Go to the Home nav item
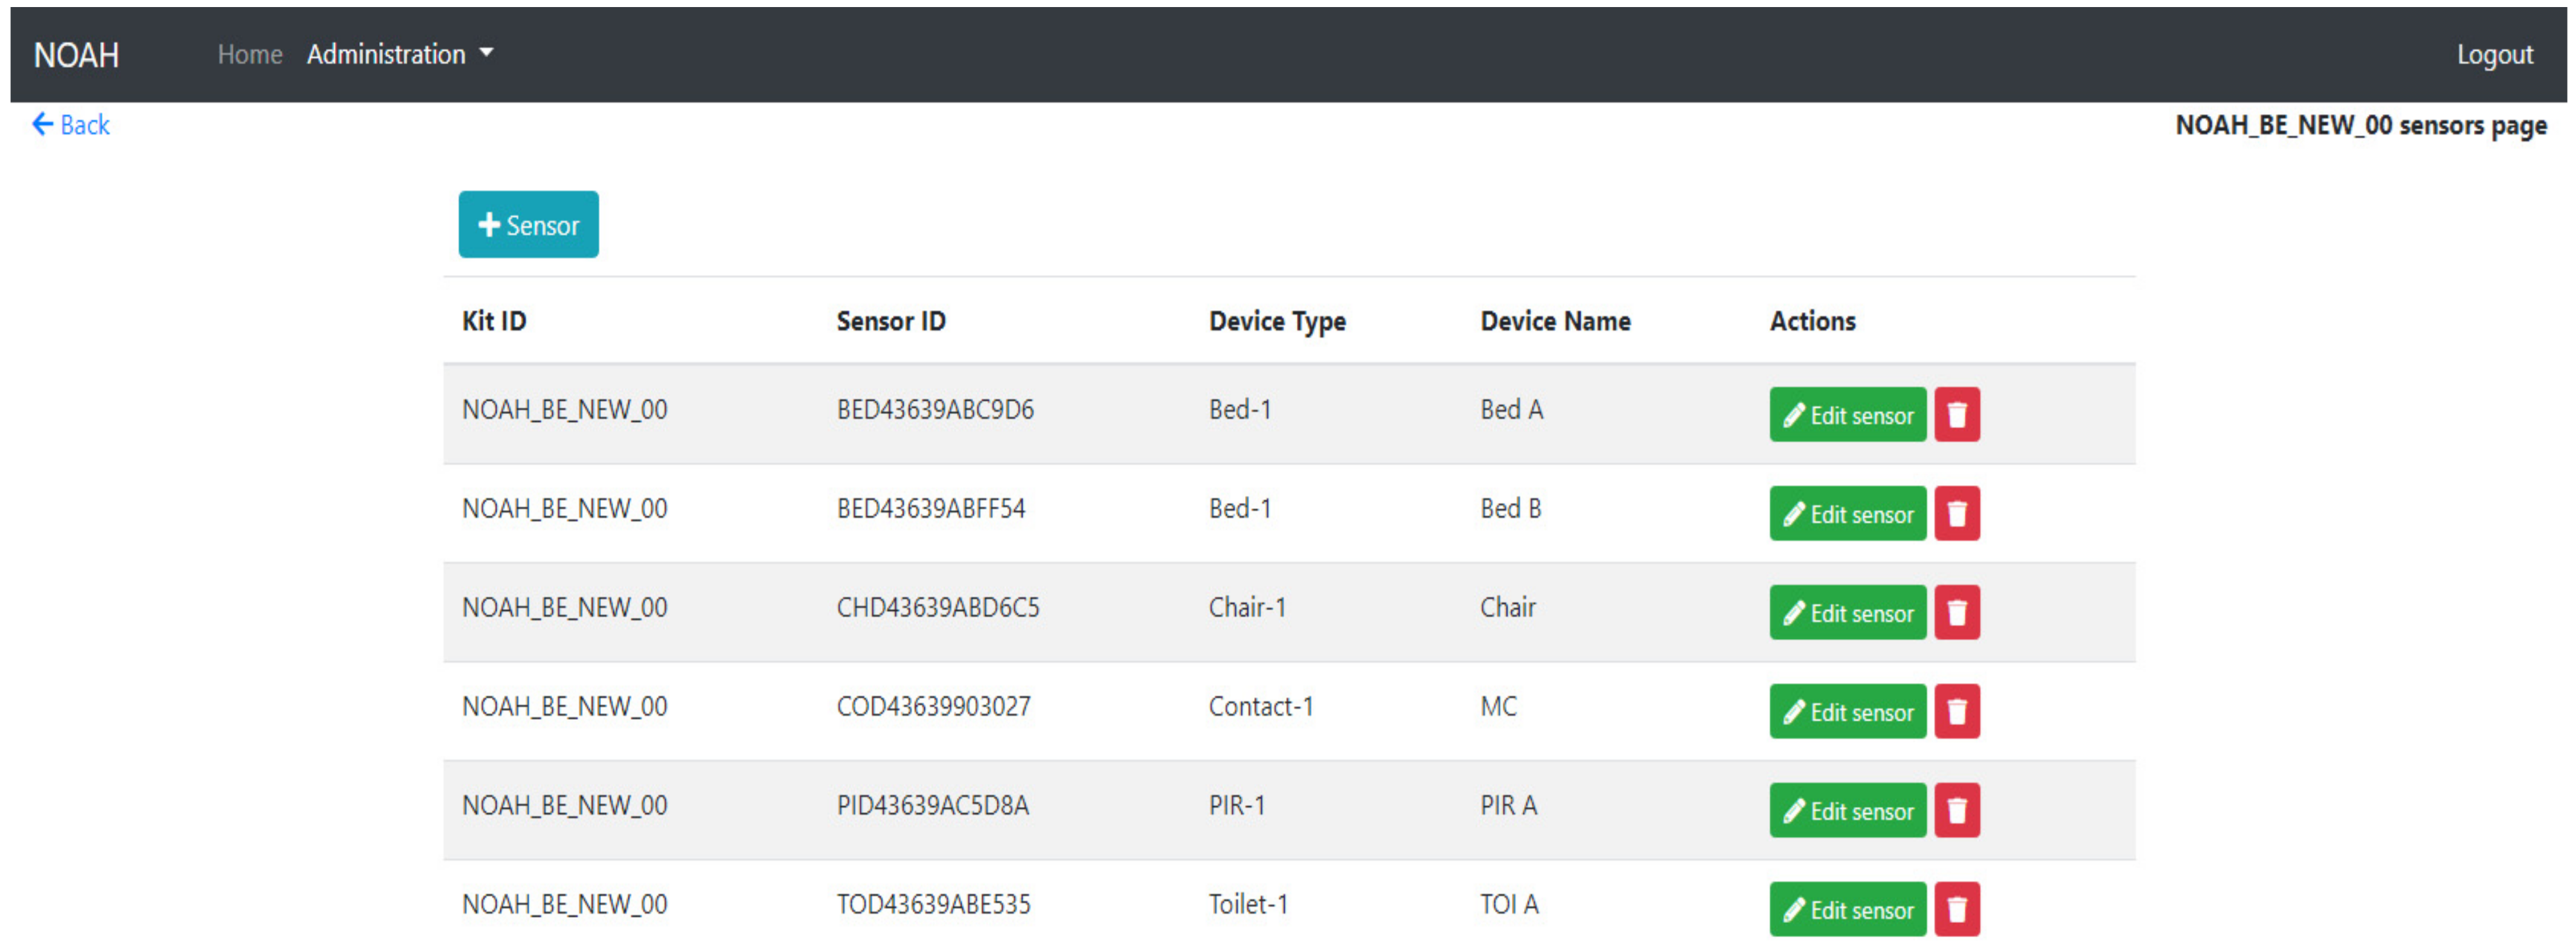The image size is (2576, 946). (250, 54)
